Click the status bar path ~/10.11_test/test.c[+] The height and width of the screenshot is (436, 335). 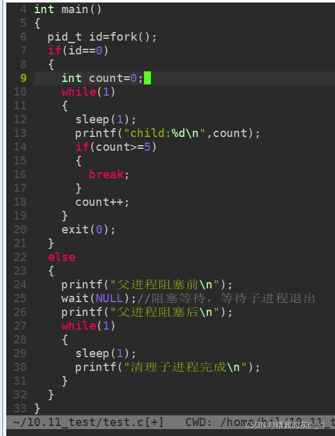[x=88, y=423]
